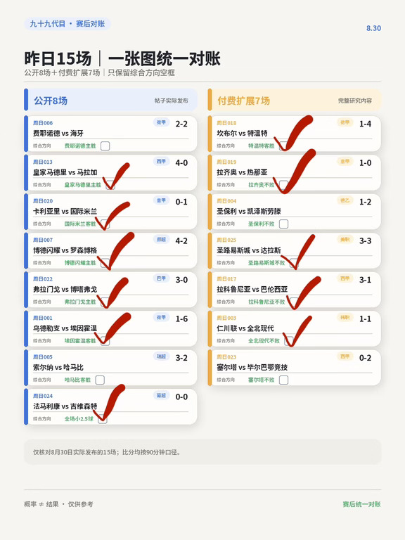
Task: Click the 2-2 score on 费耶诺德 card
Action: 181,124
